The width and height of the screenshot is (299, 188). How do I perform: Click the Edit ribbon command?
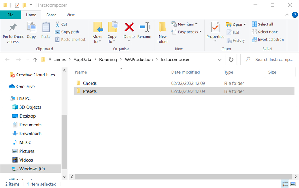pyautogui.click(x=233, y=32)
